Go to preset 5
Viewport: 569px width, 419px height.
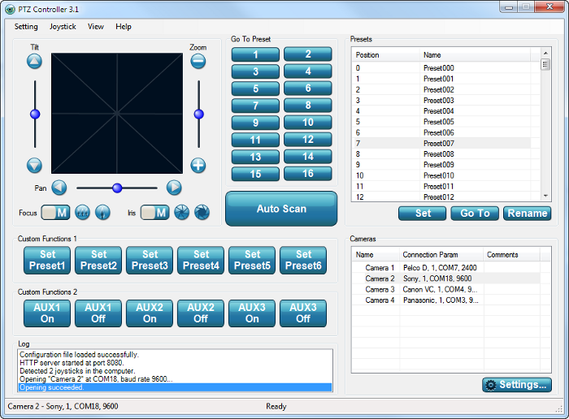tap(255, 89)
